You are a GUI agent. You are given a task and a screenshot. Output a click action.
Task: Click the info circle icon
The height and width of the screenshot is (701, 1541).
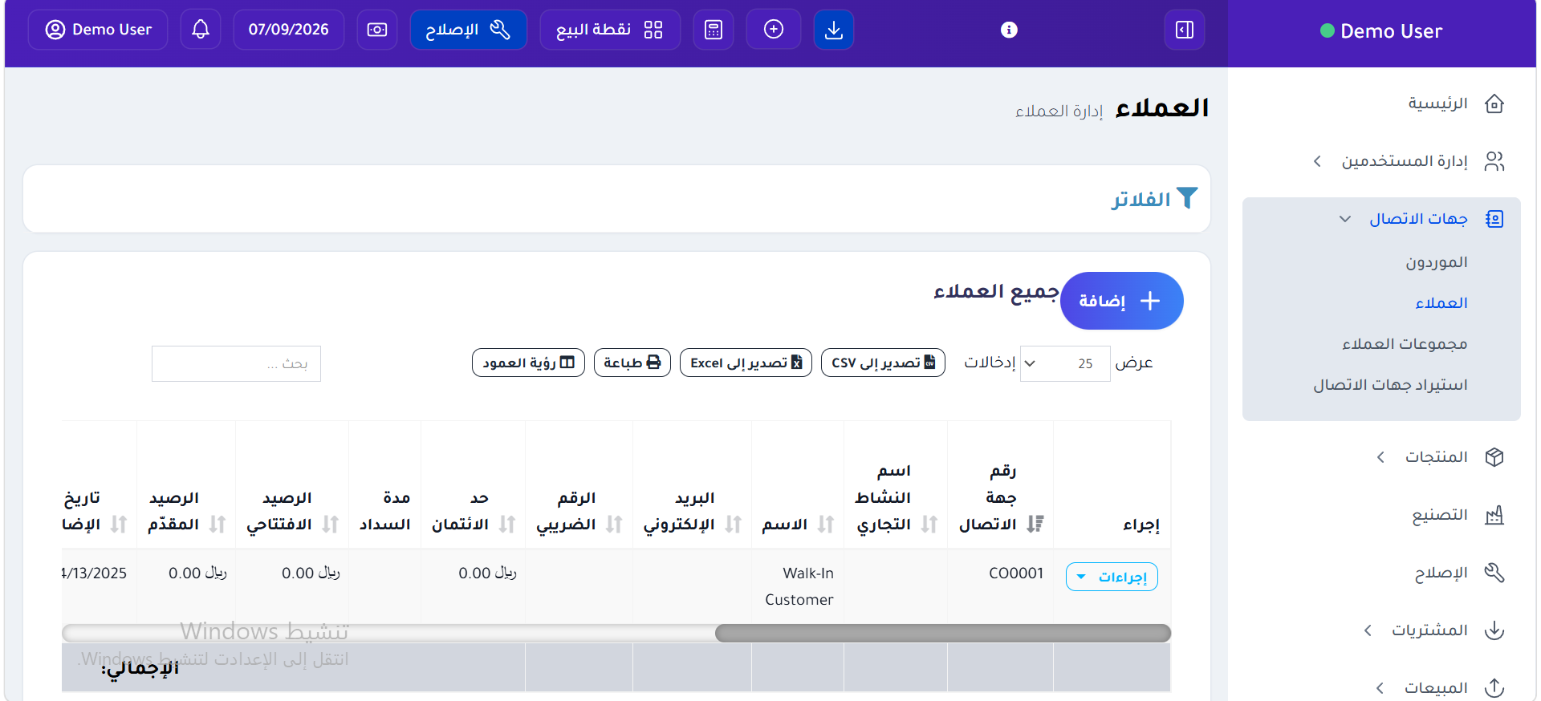[1010, 30]
